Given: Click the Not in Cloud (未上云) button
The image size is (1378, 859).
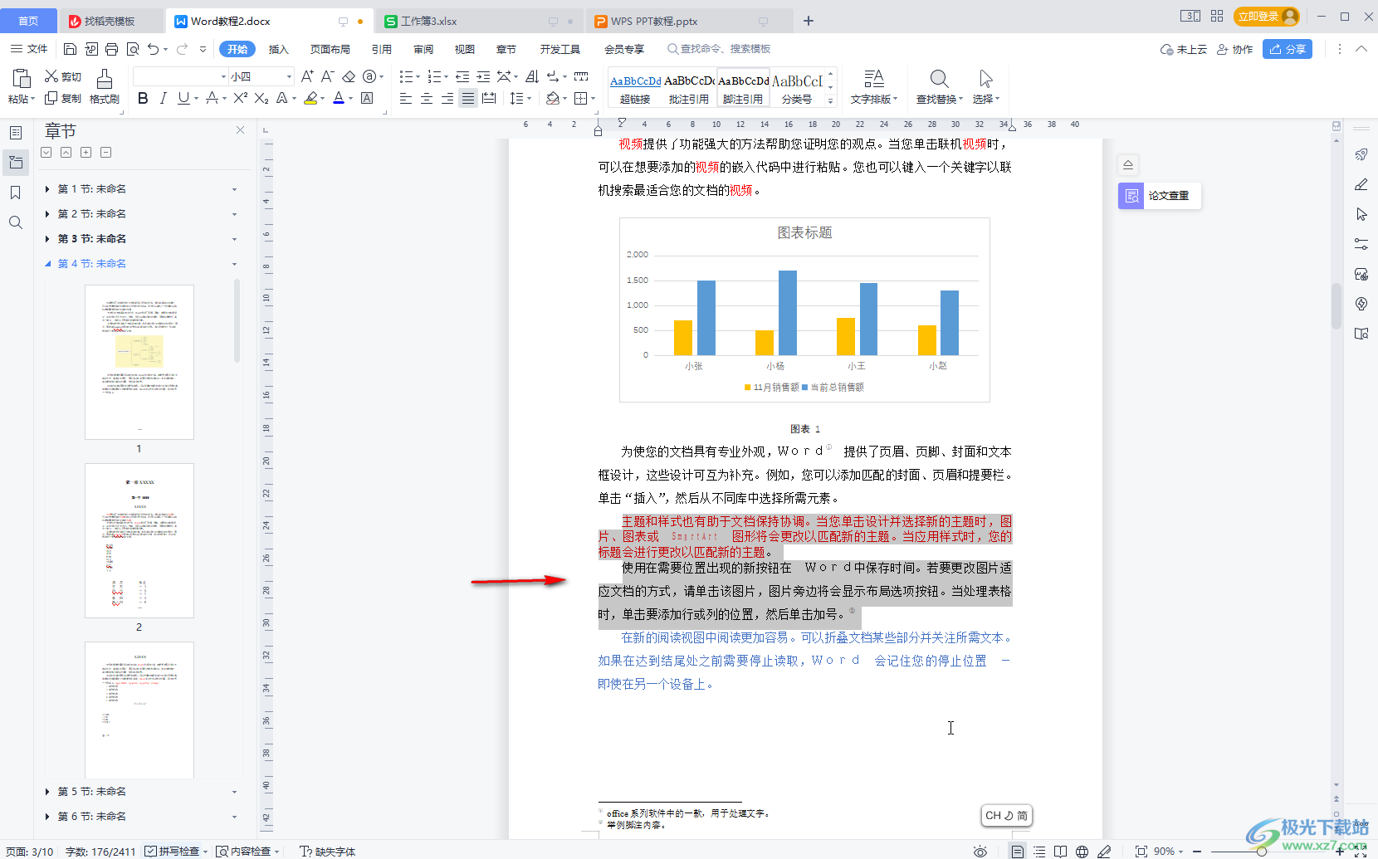Looking at the screenshot, I should click(1184, 49).
